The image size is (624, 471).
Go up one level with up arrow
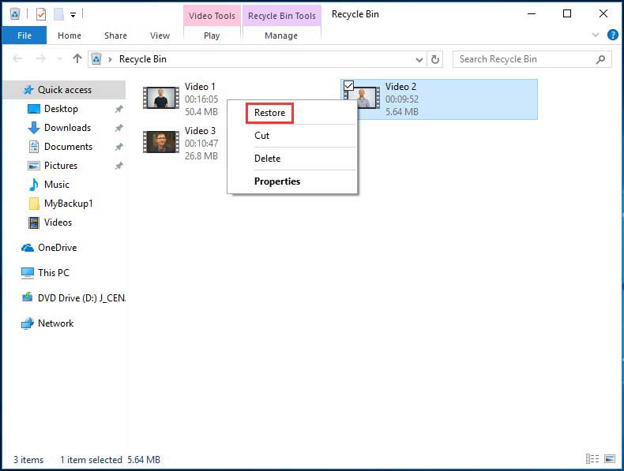77,59
